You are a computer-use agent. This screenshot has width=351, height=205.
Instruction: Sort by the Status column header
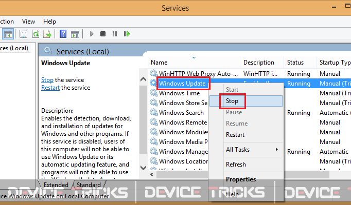(x=300, y=63)
